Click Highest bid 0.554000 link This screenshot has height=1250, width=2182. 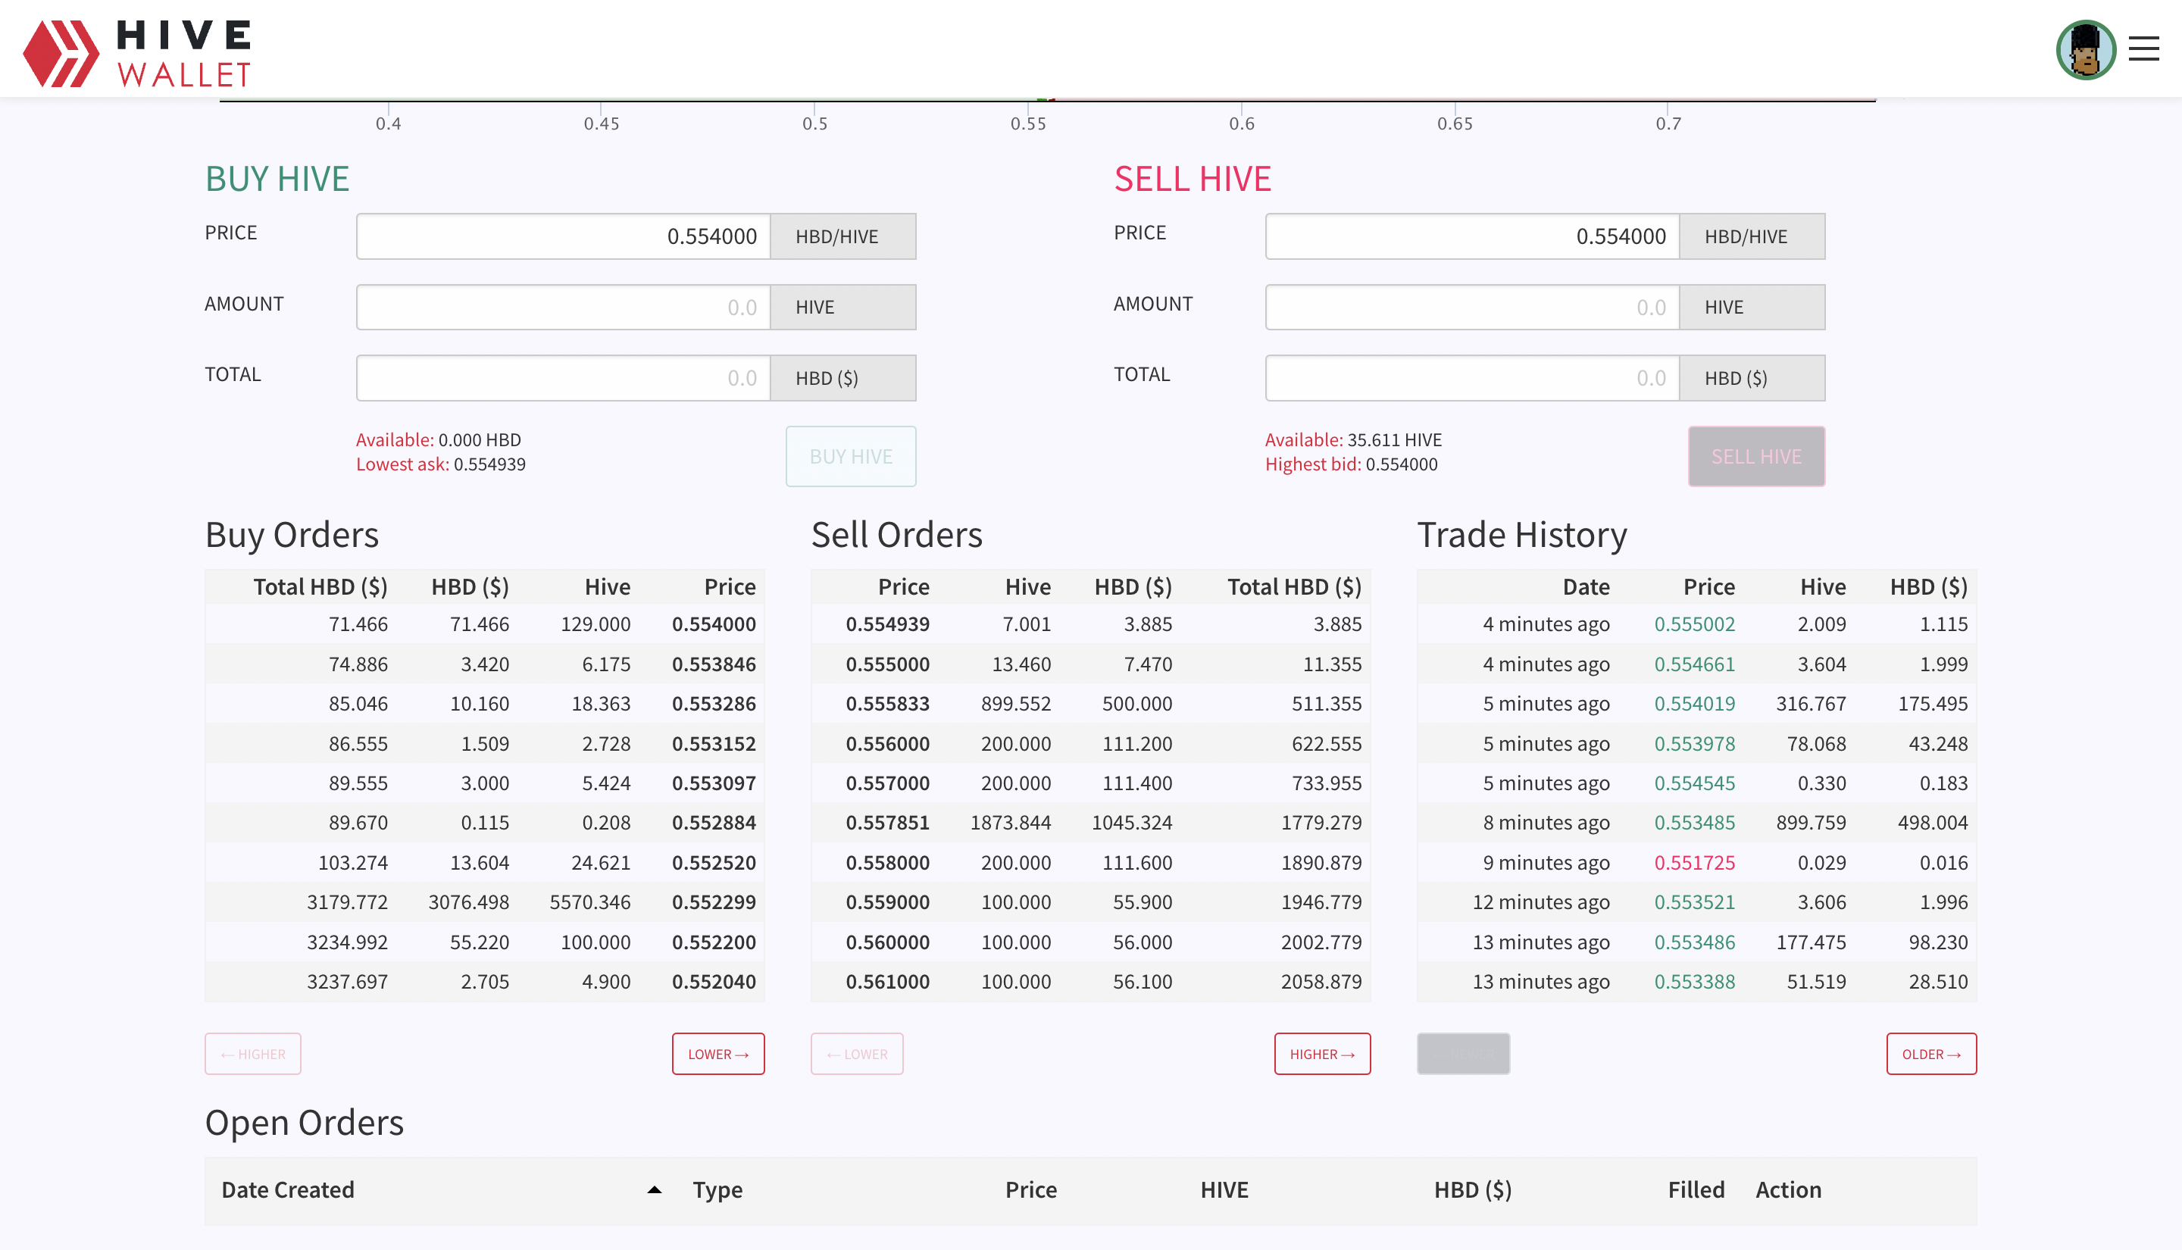[x=1351, y=464]
